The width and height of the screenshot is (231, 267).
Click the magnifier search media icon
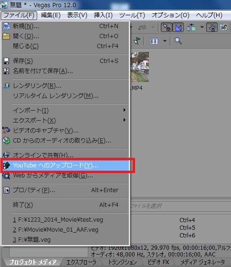pyautogui.click(x=178, y=41)
